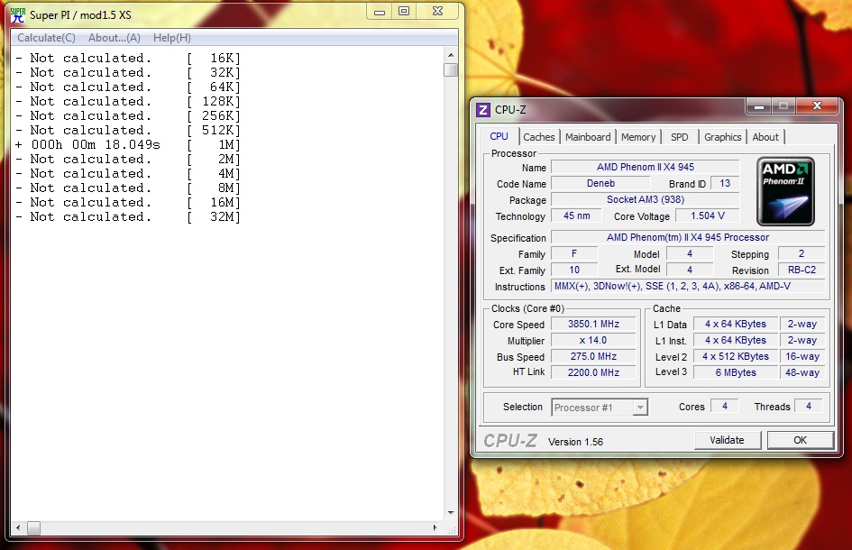Click the 'Not calculated' 32M row
This screenshot has height=550, width=852.
[x=128, y=217]
